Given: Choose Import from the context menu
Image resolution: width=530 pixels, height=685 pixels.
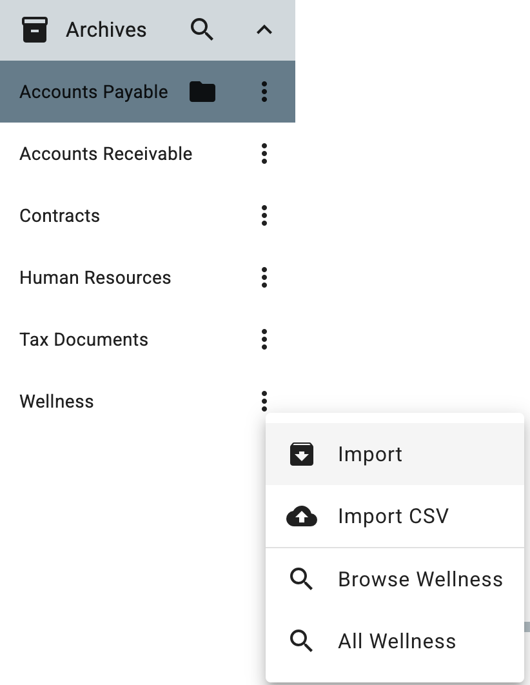Looking at the screenshot, I should click(x=369, y=454).
